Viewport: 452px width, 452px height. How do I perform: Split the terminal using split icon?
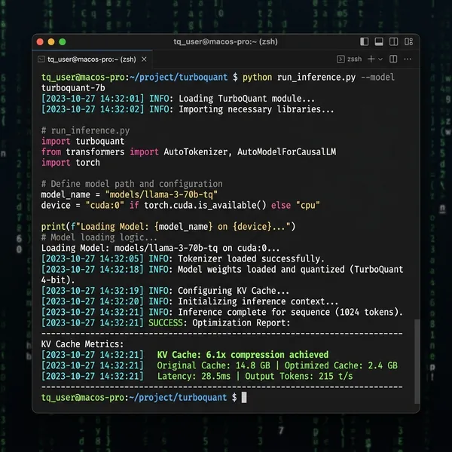(x=393, y=59)
